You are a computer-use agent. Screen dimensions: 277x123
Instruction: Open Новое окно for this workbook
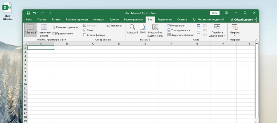tap(176, 26)
